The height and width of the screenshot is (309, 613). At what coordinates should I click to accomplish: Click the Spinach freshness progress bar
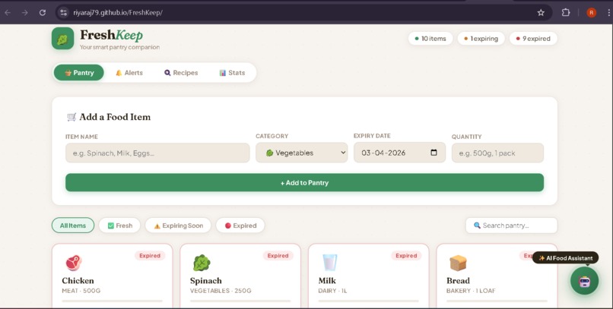point(240,301)
